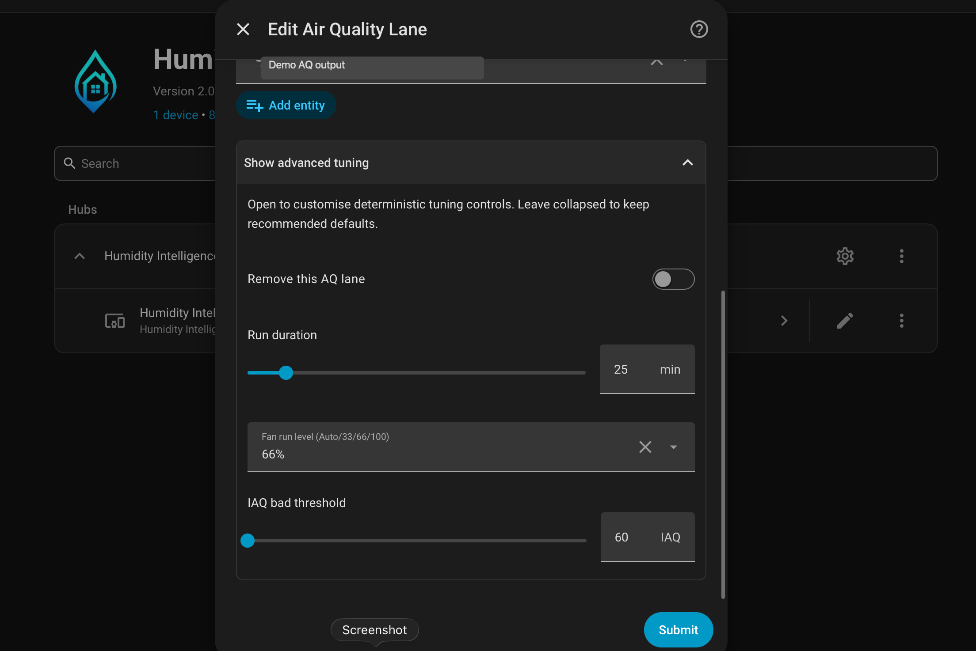Click the Add entity button
This screenshot has width=976, height=651.
(x=286, y=105)
